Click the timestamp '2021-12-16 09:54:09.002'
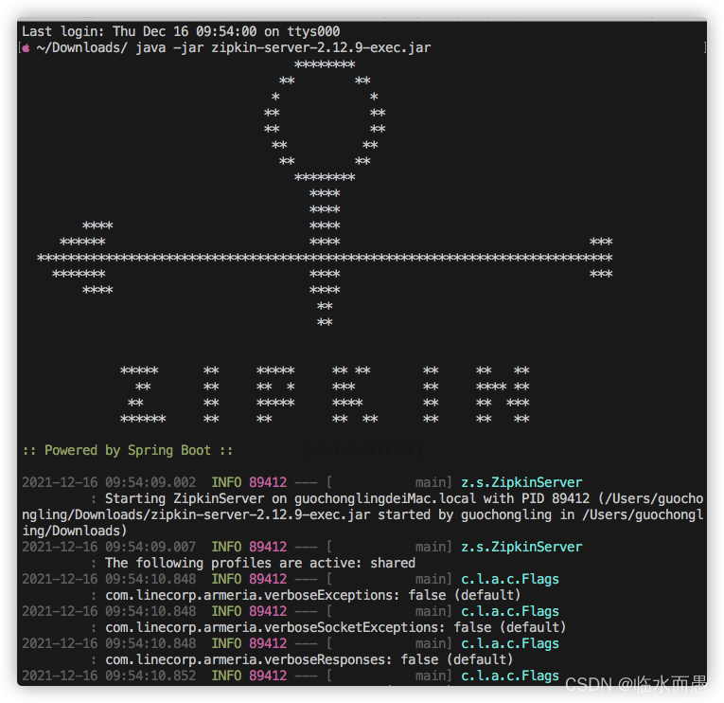 [109, 482]
